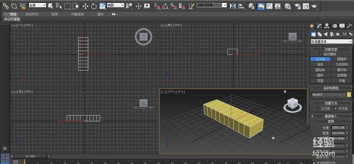Select the Move tool in the toolbar

[x=85, y=6]
